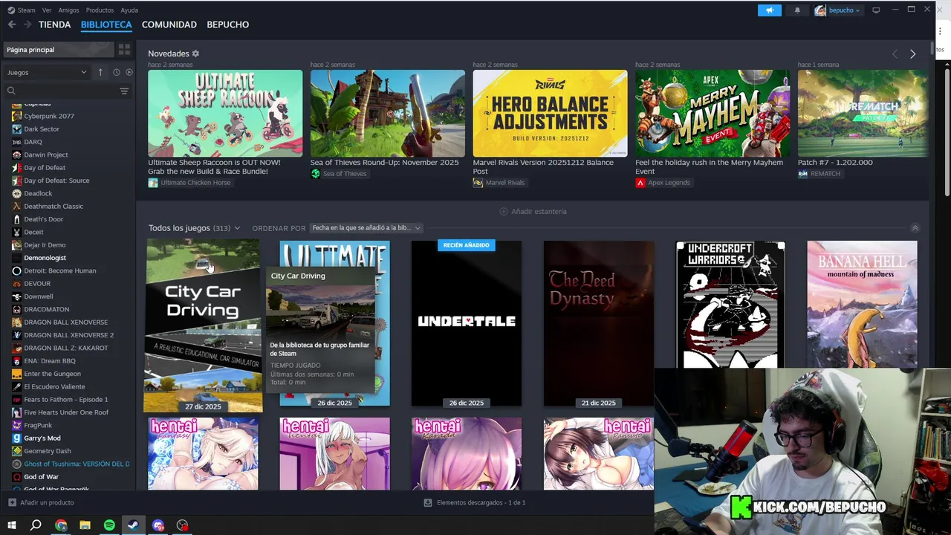Viewport: 951px width, 535px height.
Task: Open Merry Mayhem Event news thumbnail
Action: [713, 113]
